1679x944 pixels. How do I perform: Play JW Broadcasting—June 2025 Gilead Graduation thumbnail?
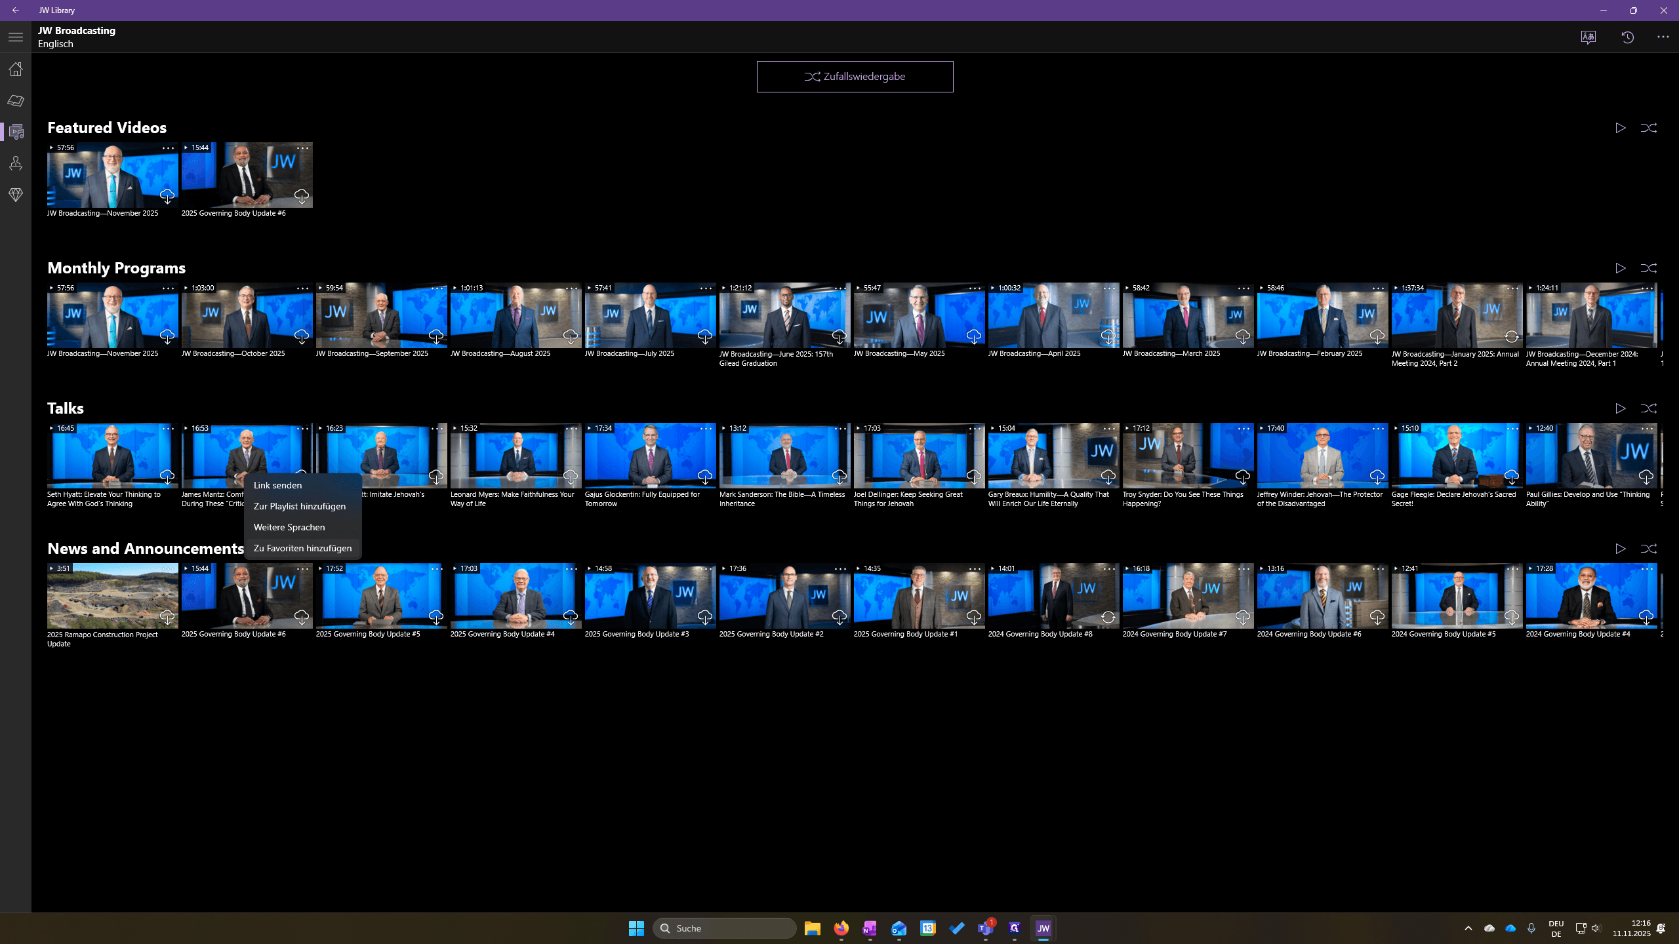[x=784, y=315]
